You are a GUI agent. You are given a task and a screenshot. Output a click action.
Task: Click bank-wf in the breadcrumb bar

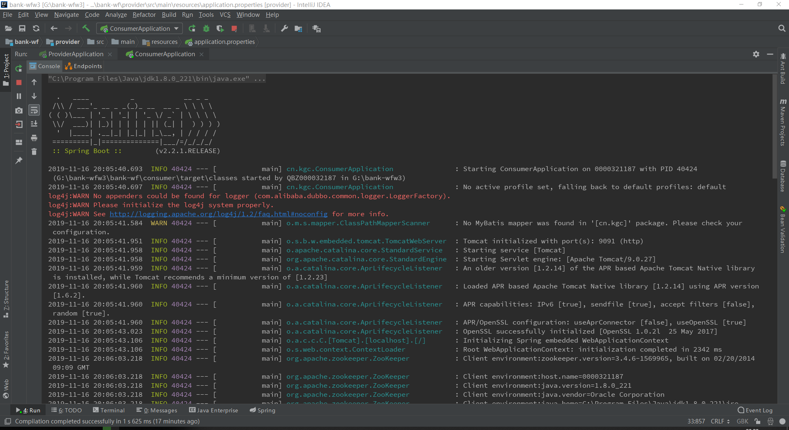coord(22,42)
